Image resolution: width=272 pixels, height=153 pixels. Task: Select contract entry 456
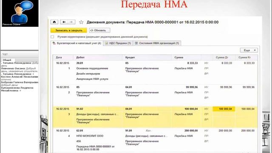[x=79, y=142]
